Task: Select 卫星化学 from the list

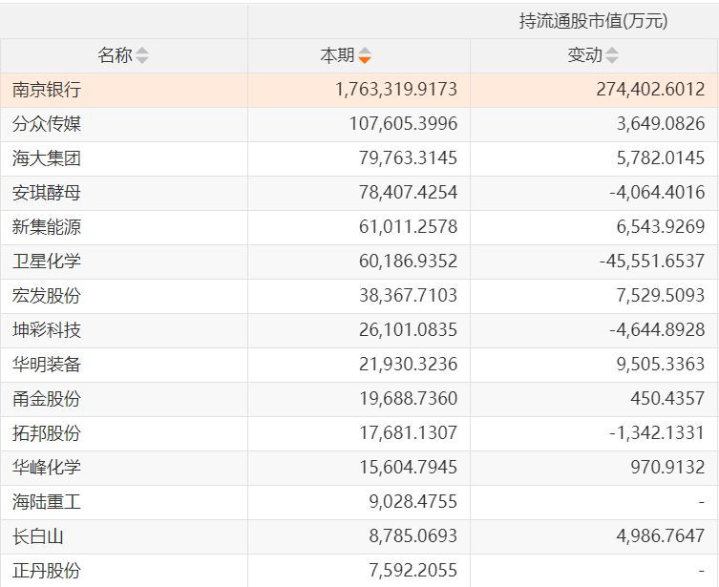Action: tap(47, 262)
